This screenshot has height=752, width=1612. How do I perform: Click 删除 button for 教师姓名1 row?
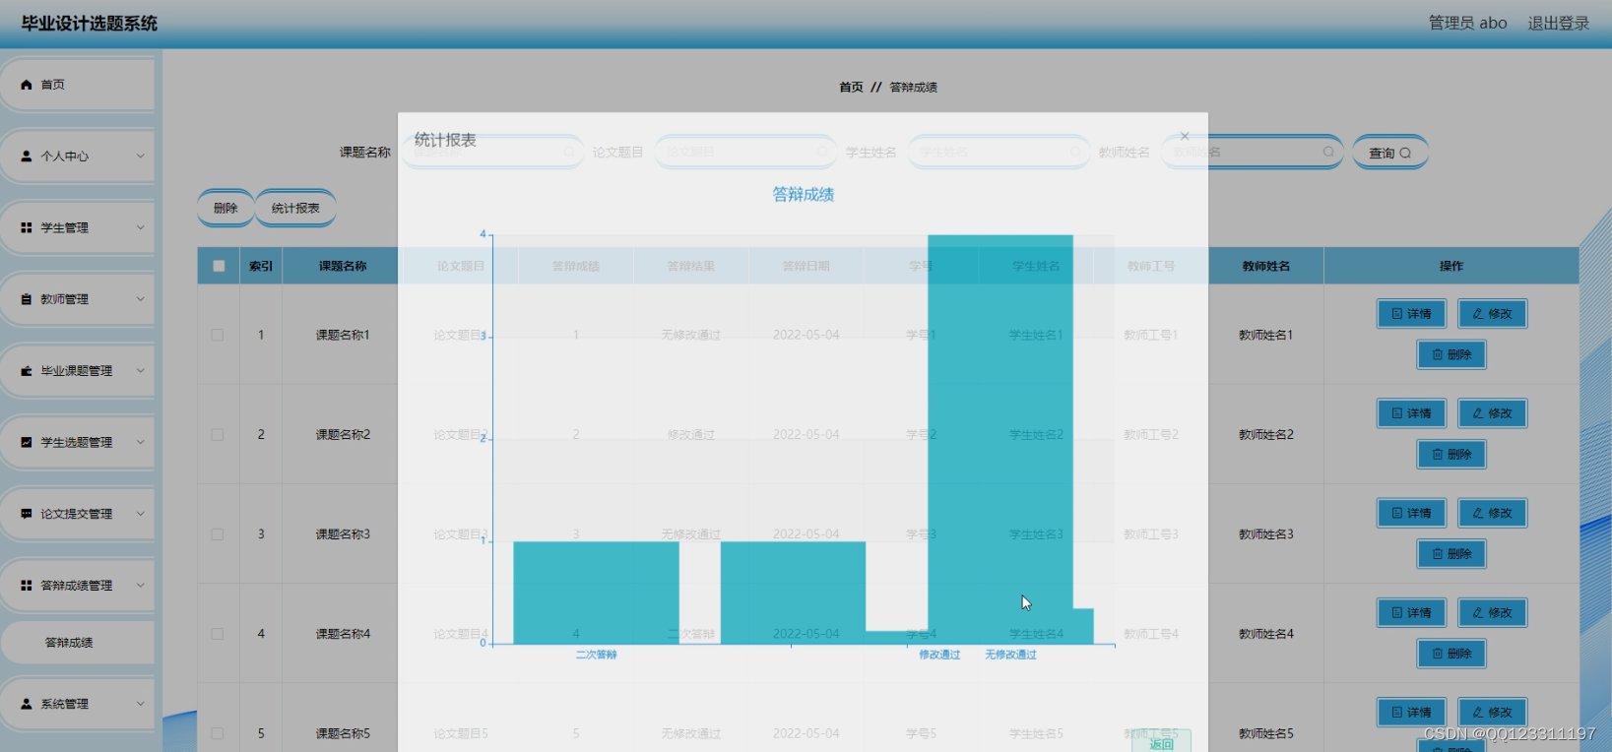click(1451, 354)
